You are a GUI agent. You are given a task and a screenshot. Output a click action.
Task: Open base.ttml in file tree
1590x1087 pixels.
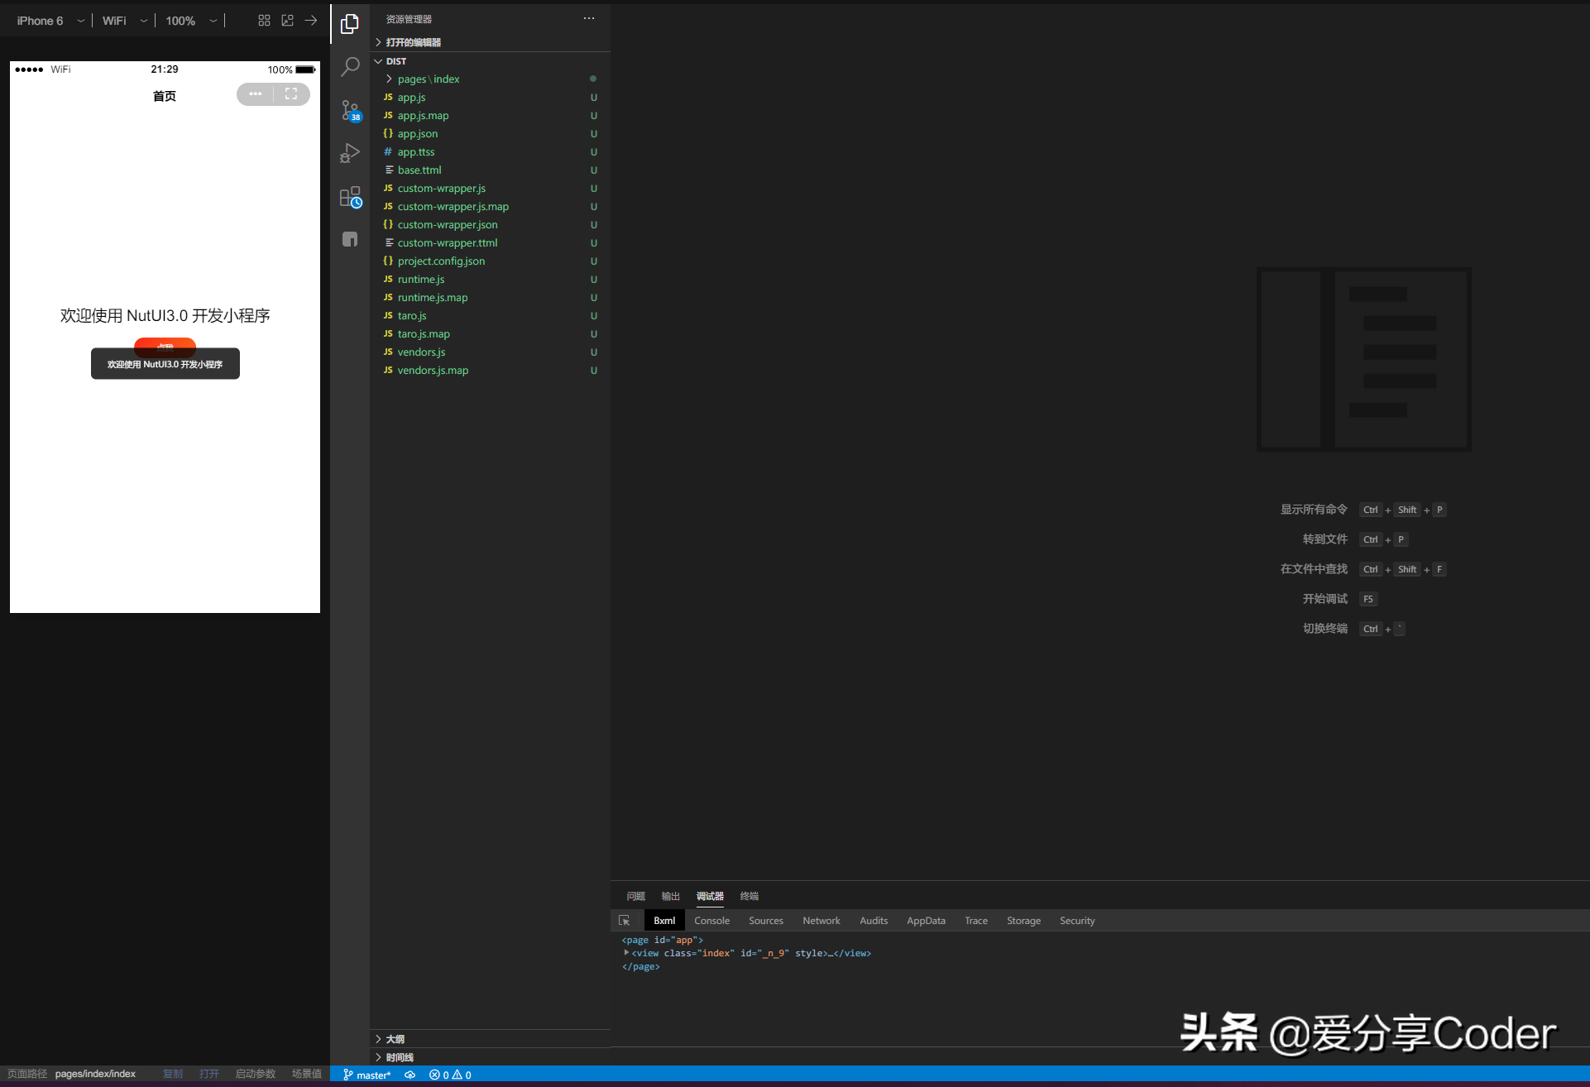[x=490, y=170]
